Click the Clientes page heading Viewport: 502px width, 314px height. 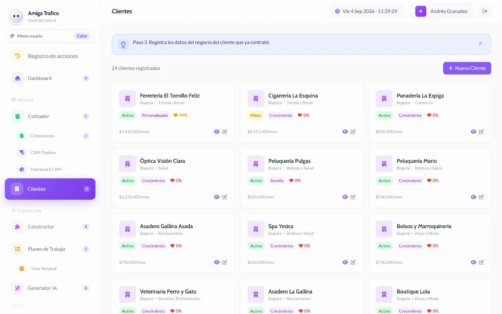[x=122, y=11]
